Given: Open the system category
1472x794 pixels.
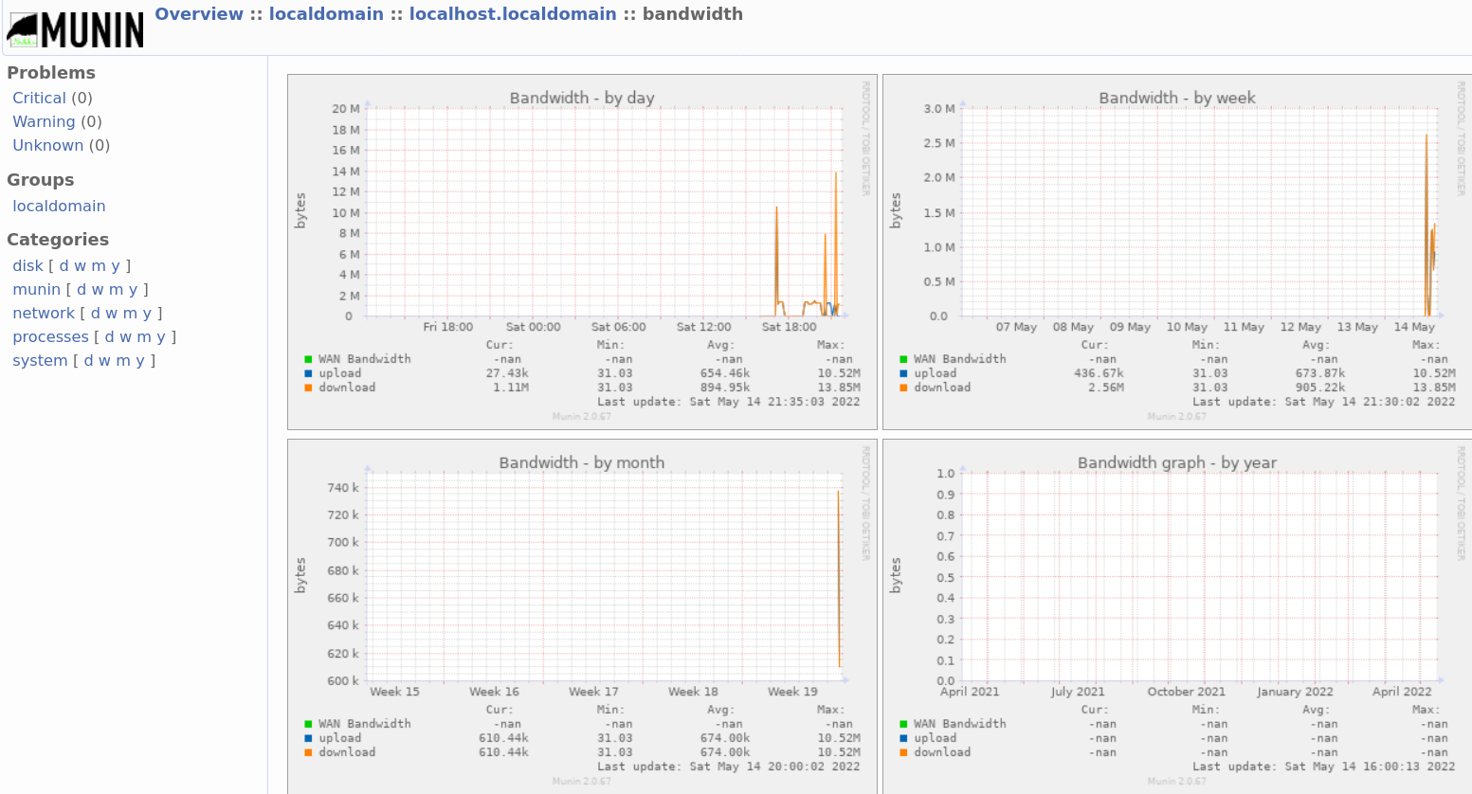Looking at the screenshot, I should coord(40,360).
